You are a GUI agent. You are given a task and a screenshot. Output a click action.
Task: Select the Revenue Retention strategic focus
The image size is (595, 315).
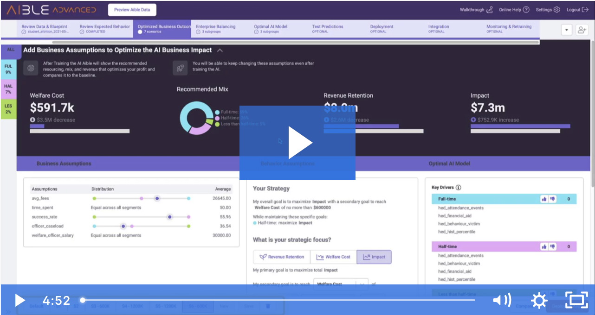click(282, 257)
